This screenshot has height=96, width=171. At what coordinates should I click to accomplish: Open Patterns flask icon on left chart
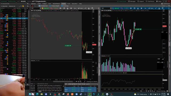(x=89, y=8)
